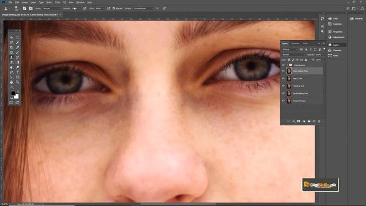Open the clone stamp Mode dropdown

tap(52, 9)
